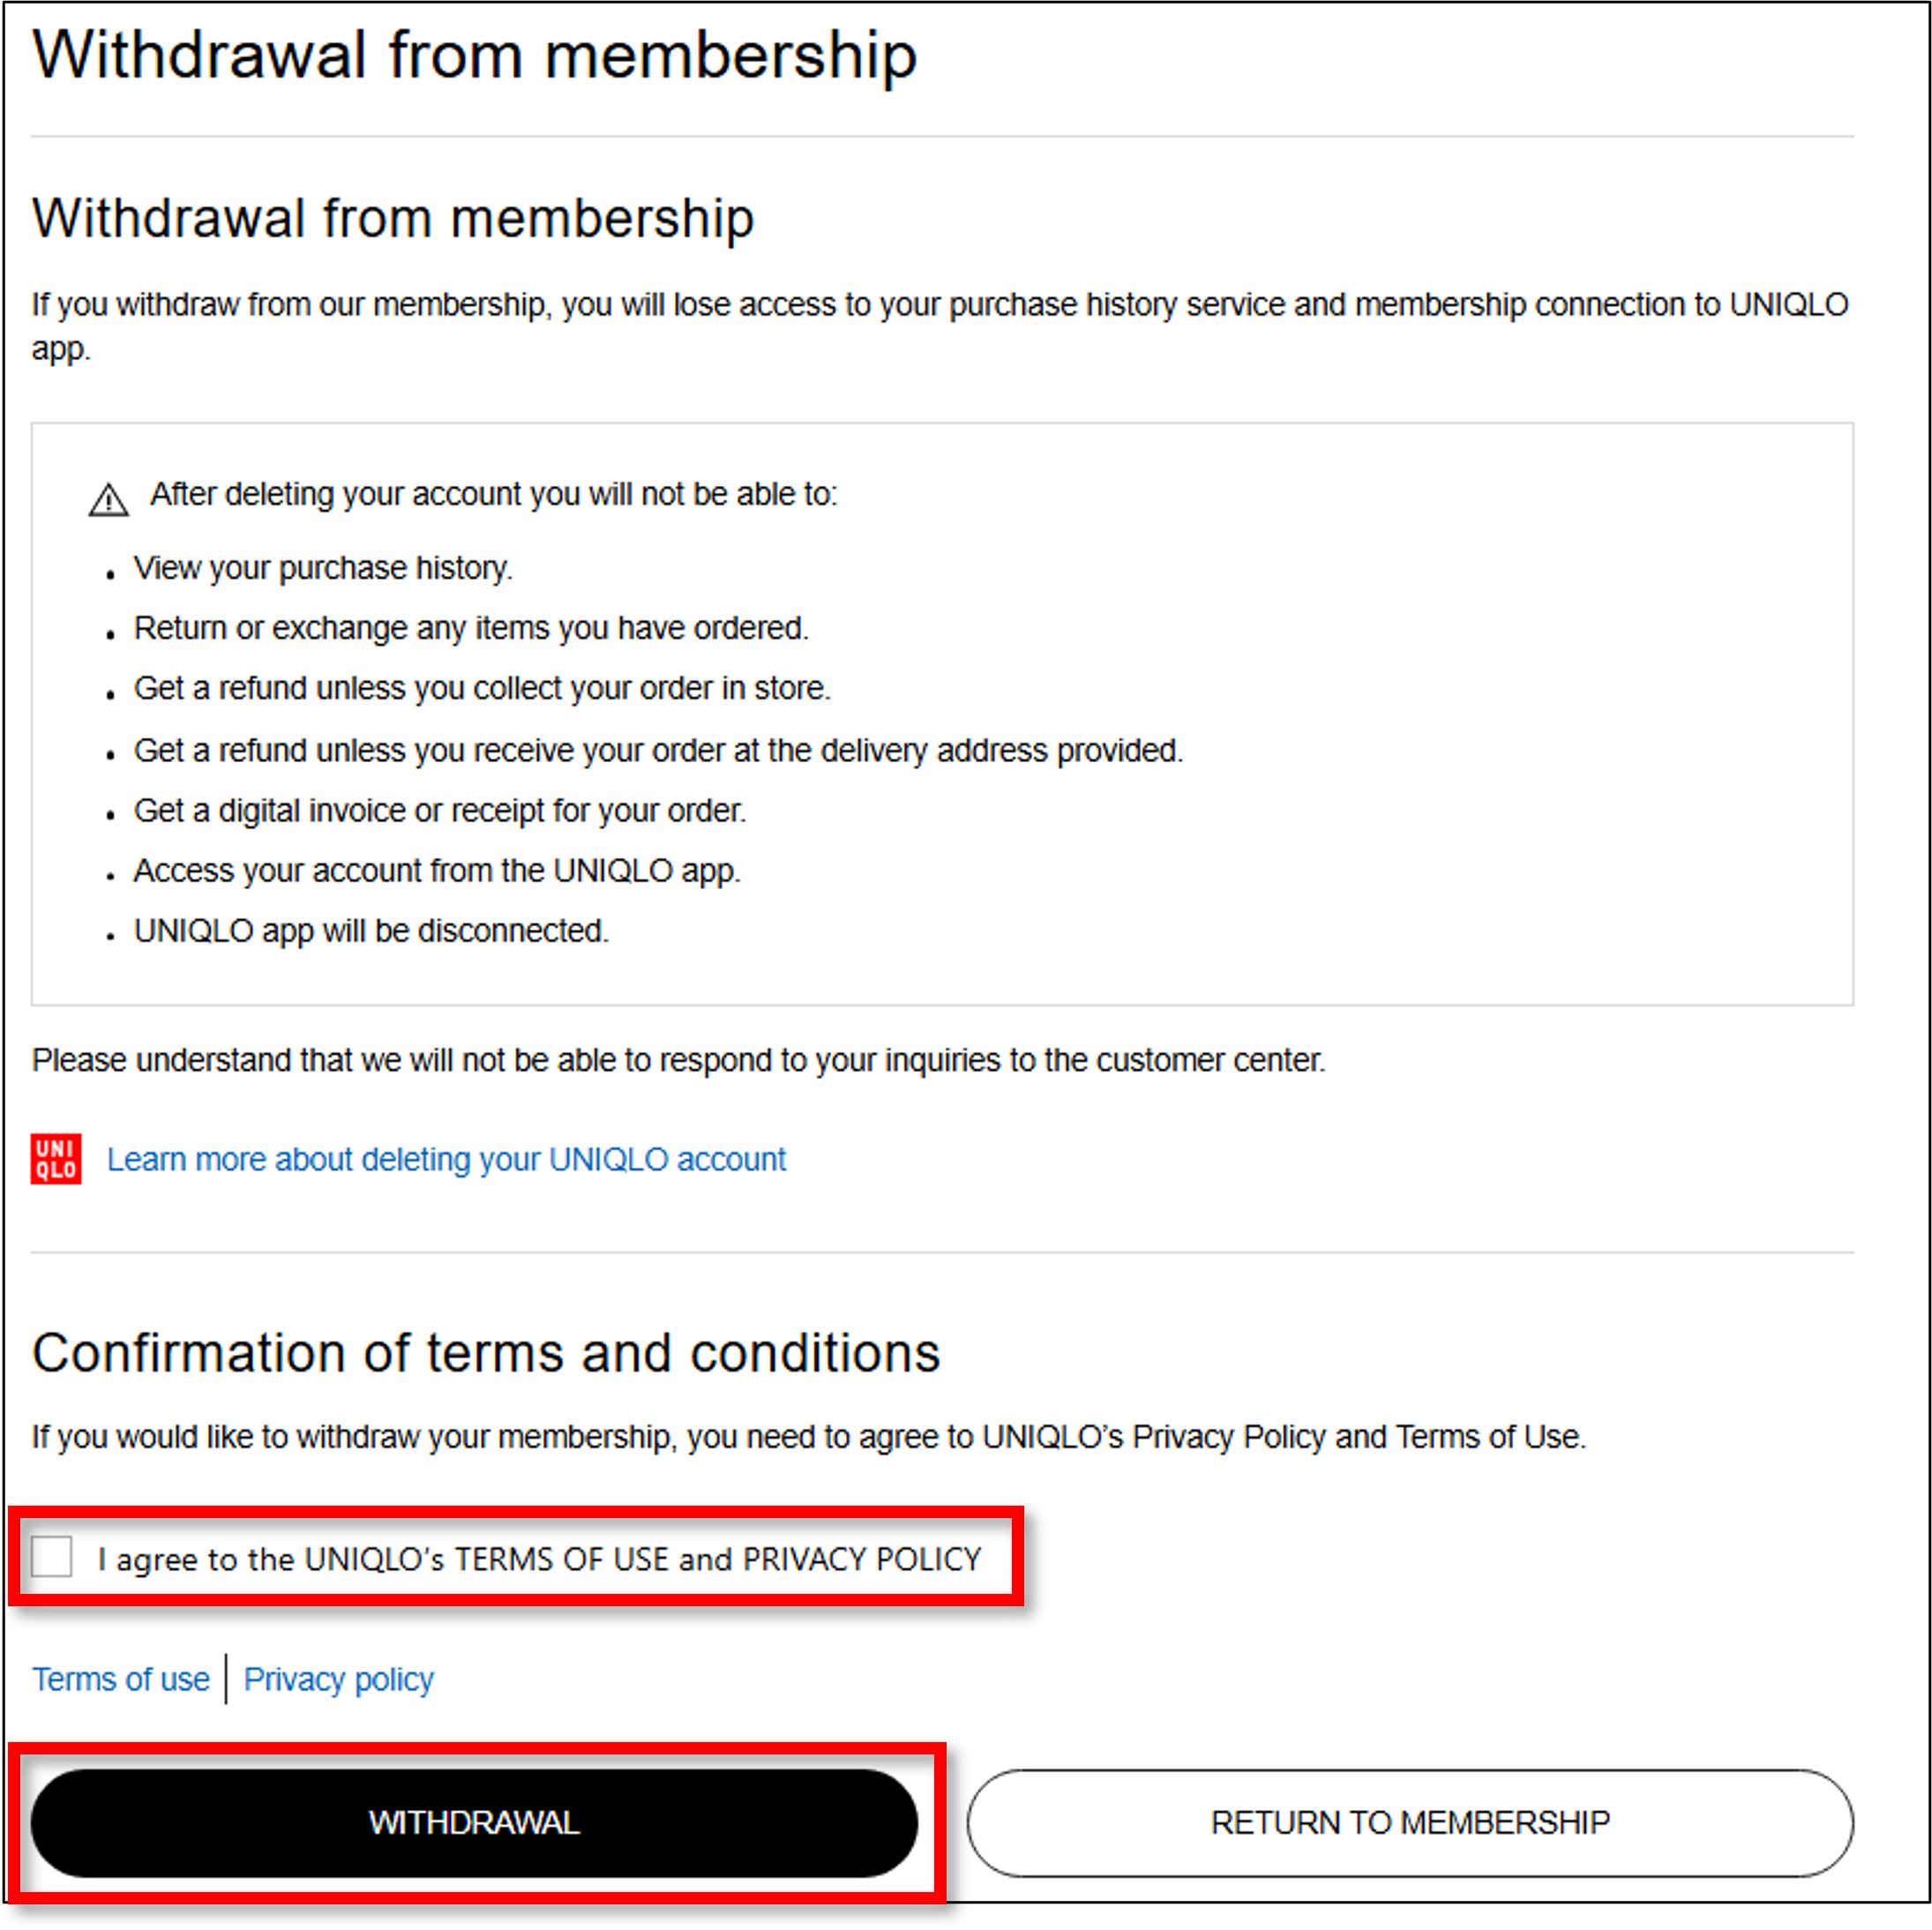Open the Privacy policy link
The width and height of the screenshot is (1932, 1930).
tap(338, 1679)
